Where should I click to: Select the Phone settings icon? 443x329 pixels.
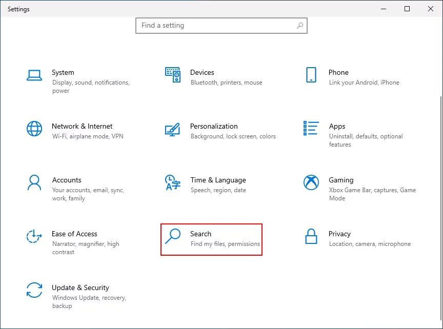[311, 75]
